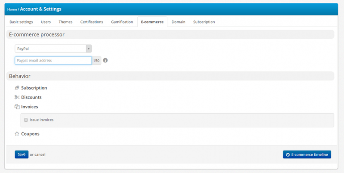Expand the Coupons behavior section

pyautogui.click(x=30, y=134)
